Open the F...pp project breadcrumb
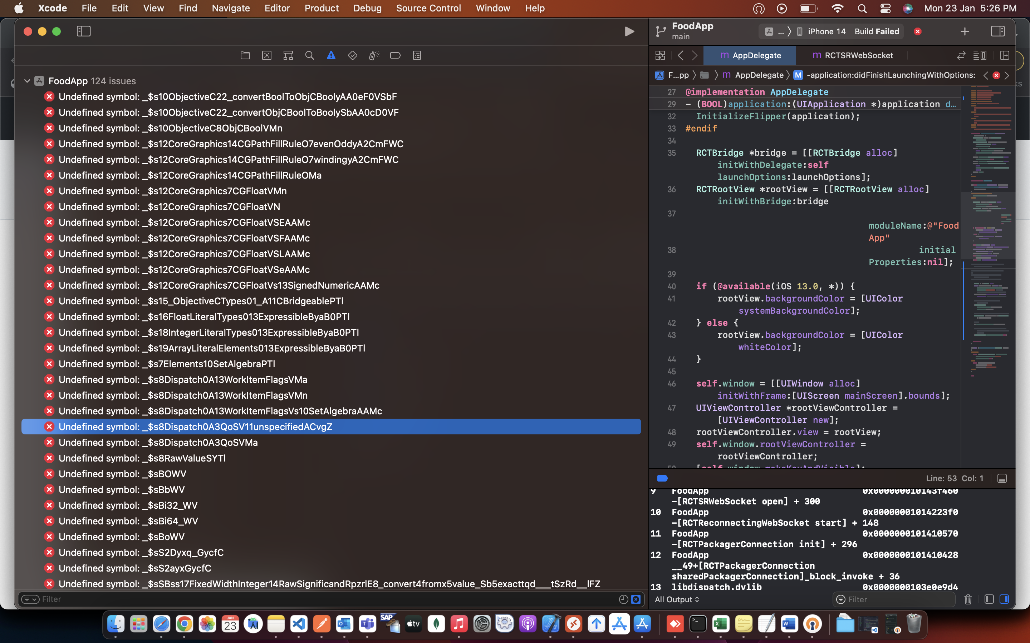The height and width of the screenshot is (643, 1030). pyautogui.click(x=672, y=75)
